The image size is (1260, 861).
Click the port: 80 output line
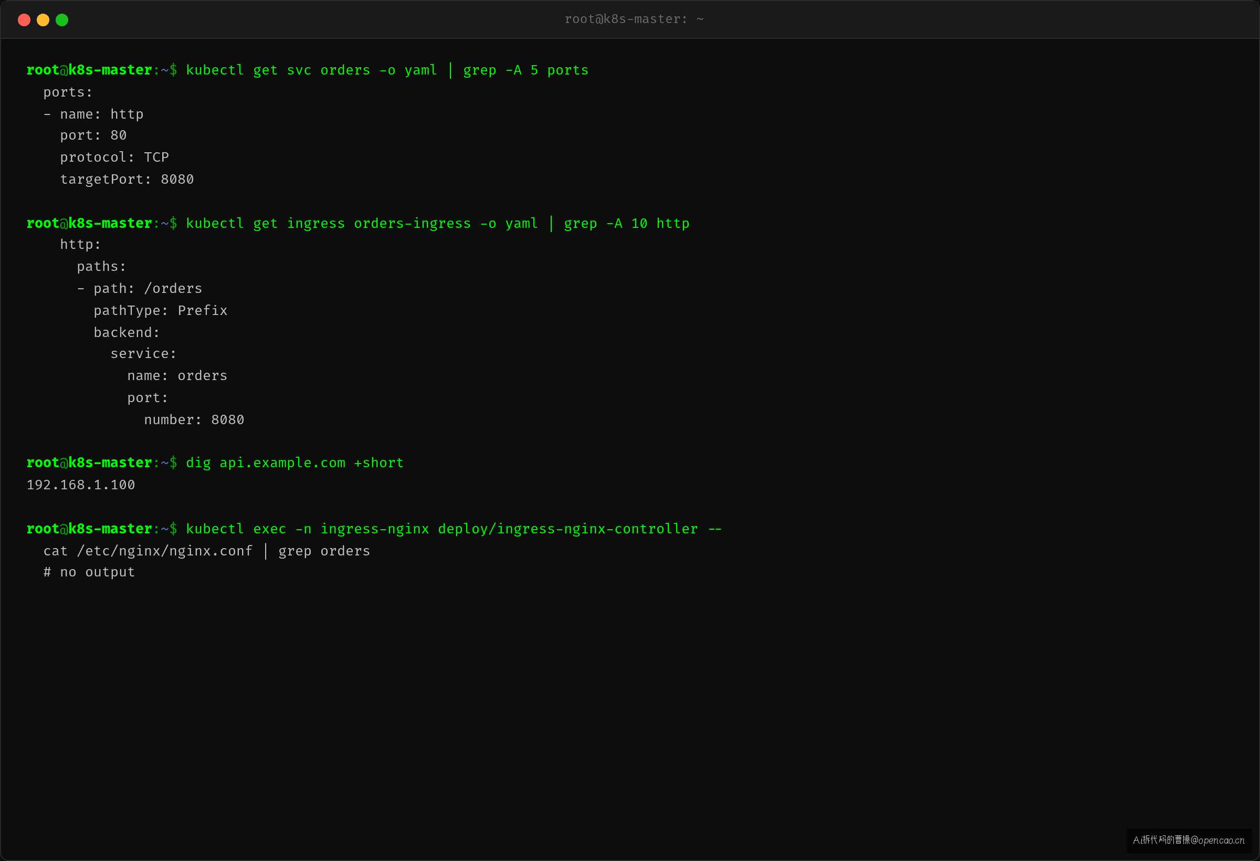[x=93, y=135]
